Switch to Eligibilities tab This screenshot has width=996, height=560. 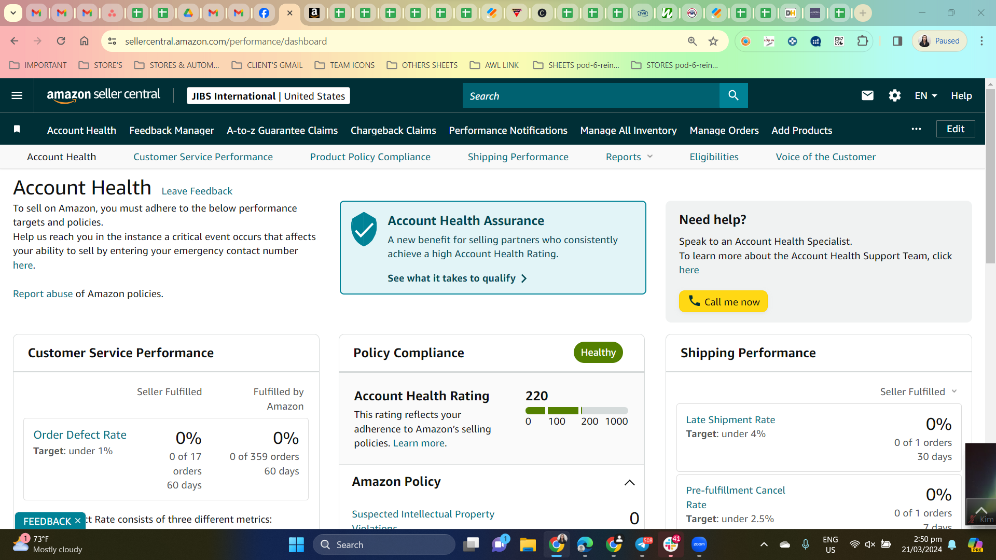point(714,157)
